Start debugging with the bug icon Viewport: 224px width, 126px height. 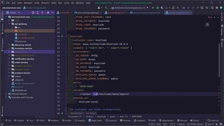[157, 8]
